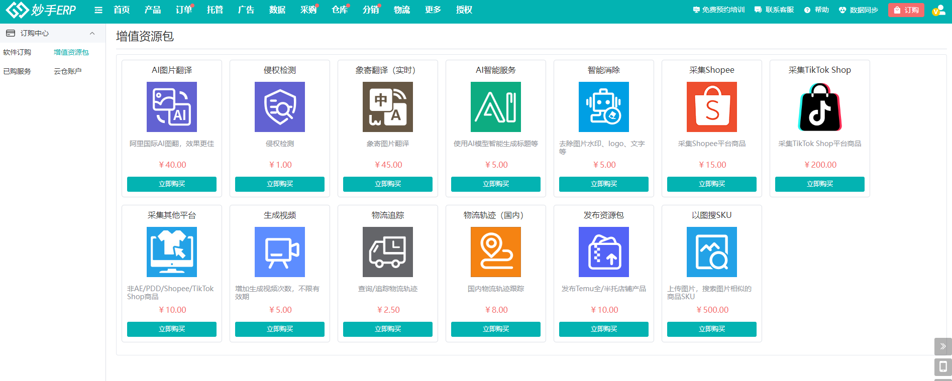Click 立即购买 for 物流追踪

pyautogui.click(x=388, y=329)
